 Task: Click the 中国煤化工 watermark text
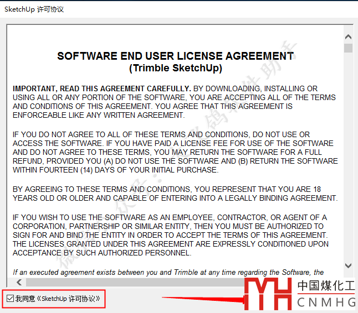(x=326, y=286)
